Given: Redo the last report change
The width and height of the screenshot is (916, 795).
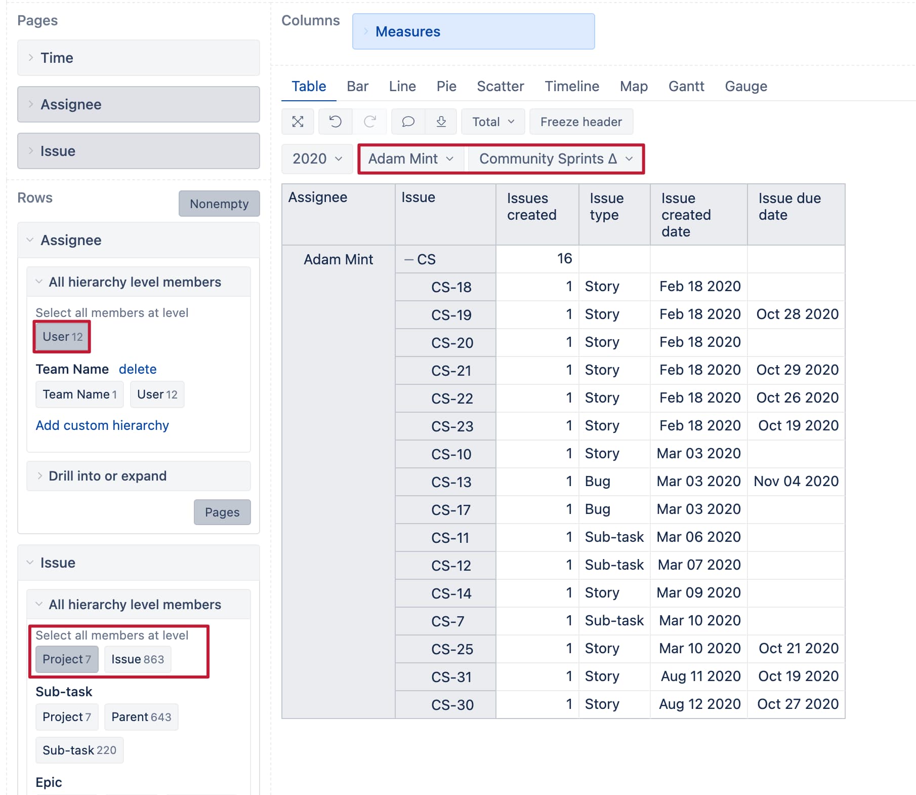Looking at the screenshot, I should (370, 122).
